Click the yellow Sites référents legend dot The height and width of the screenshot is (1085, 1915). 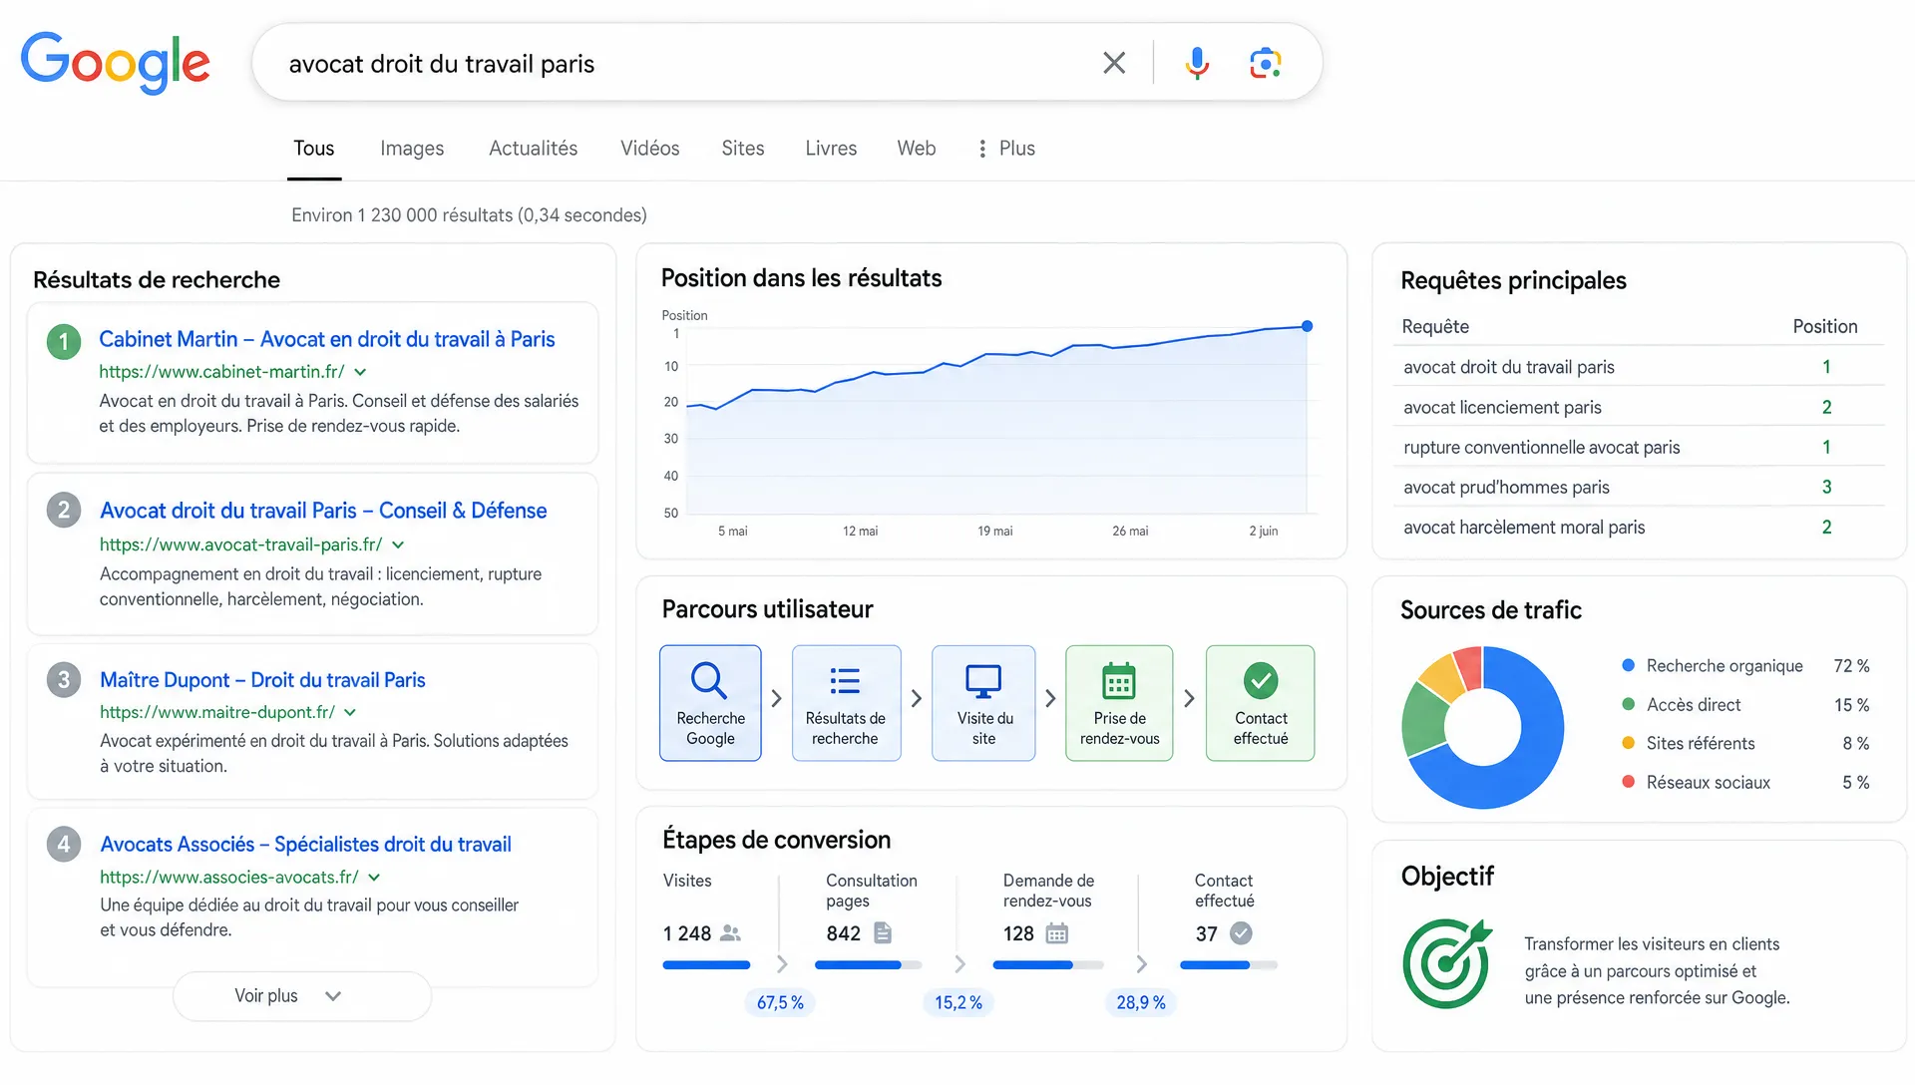point(1628,743)
